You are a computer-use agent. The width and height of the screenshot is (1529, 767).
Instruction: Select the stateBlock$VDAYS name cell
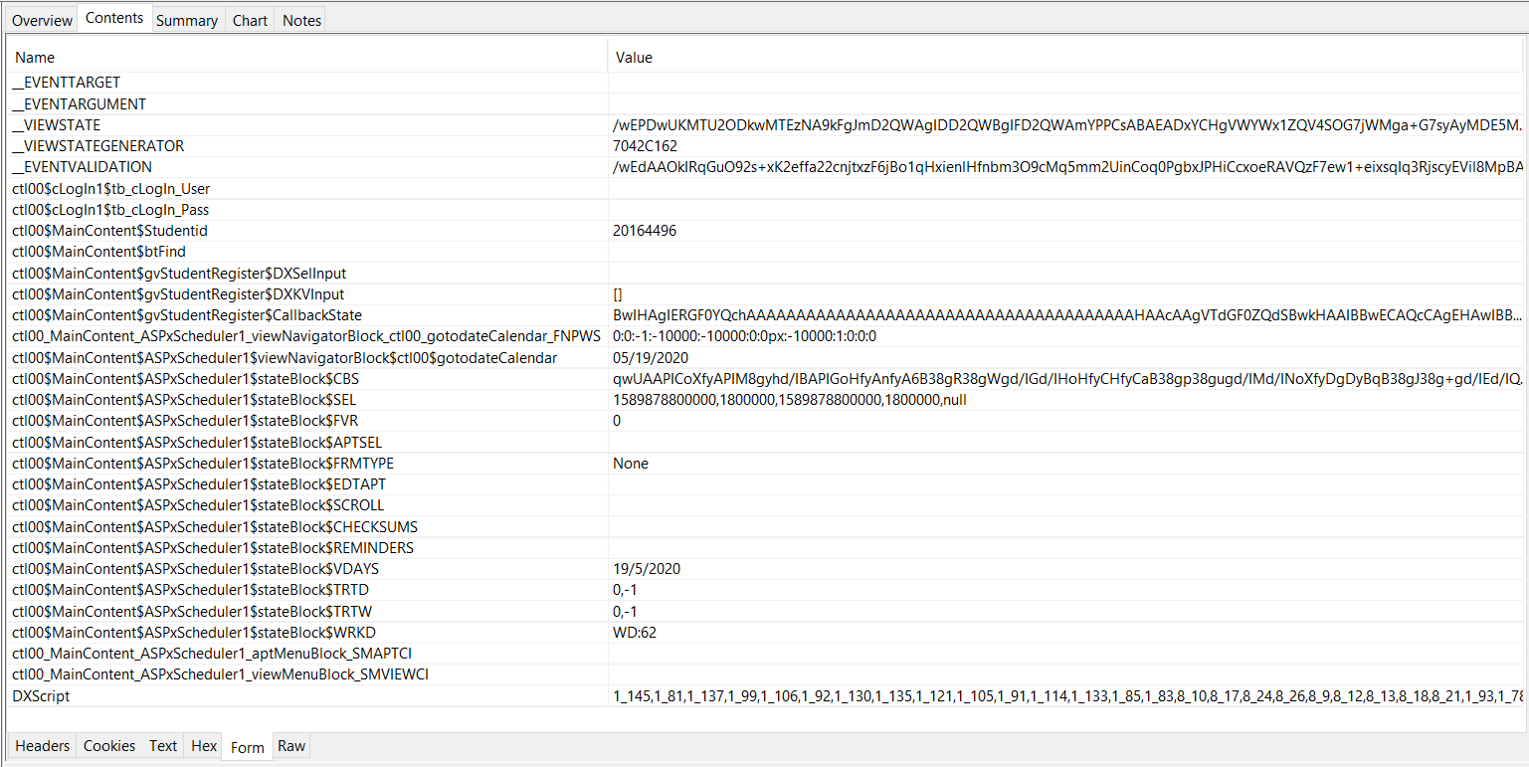pyautogui.click(x=308, y=569)
